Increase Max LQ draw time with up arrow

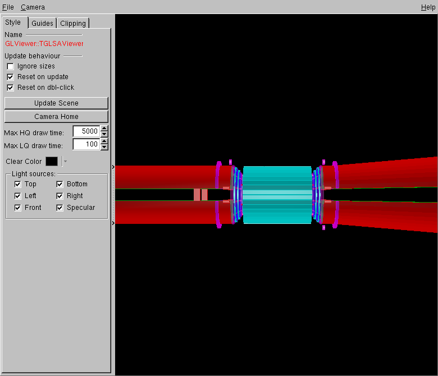104,141
